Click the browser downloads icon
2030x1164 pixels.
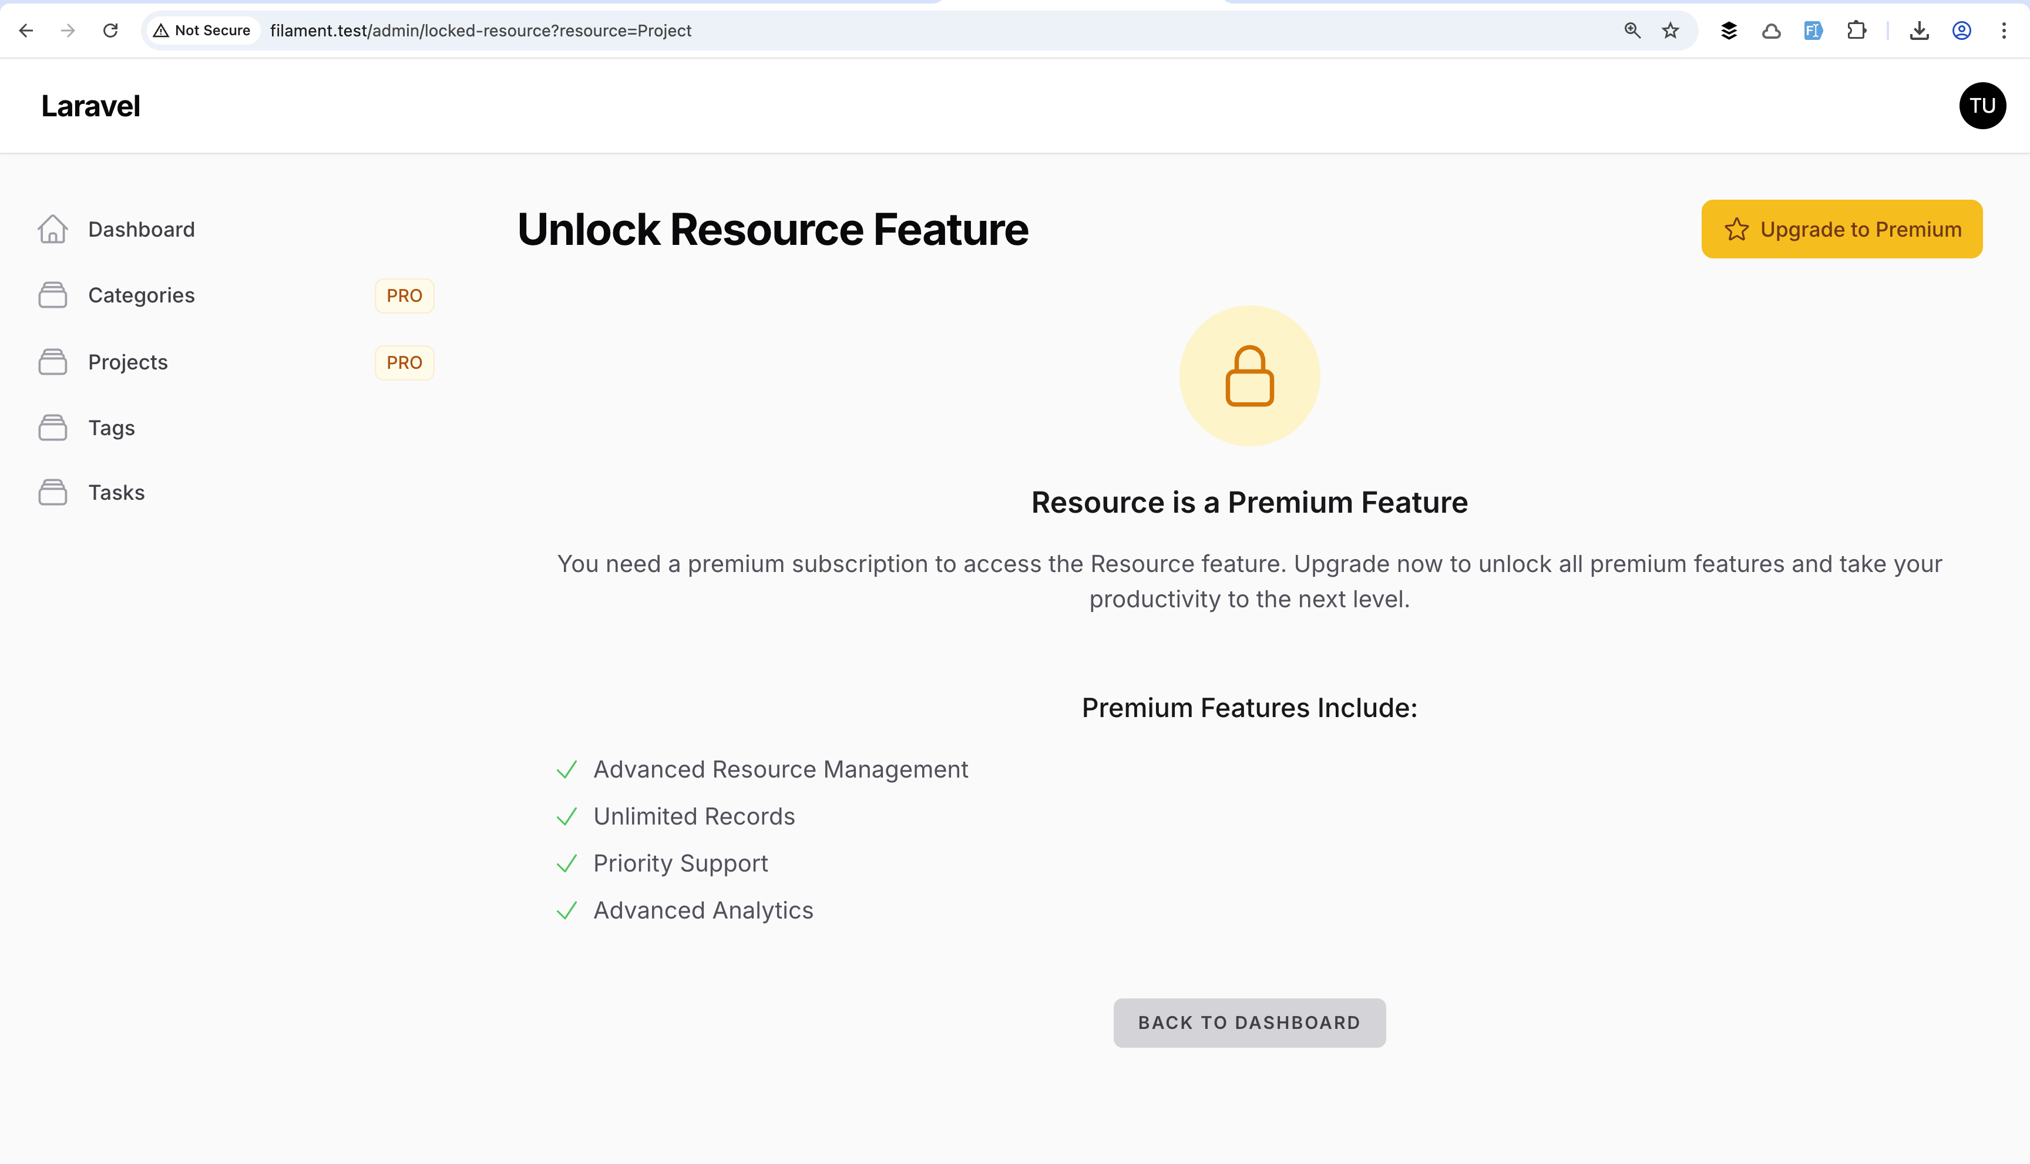1919,31
